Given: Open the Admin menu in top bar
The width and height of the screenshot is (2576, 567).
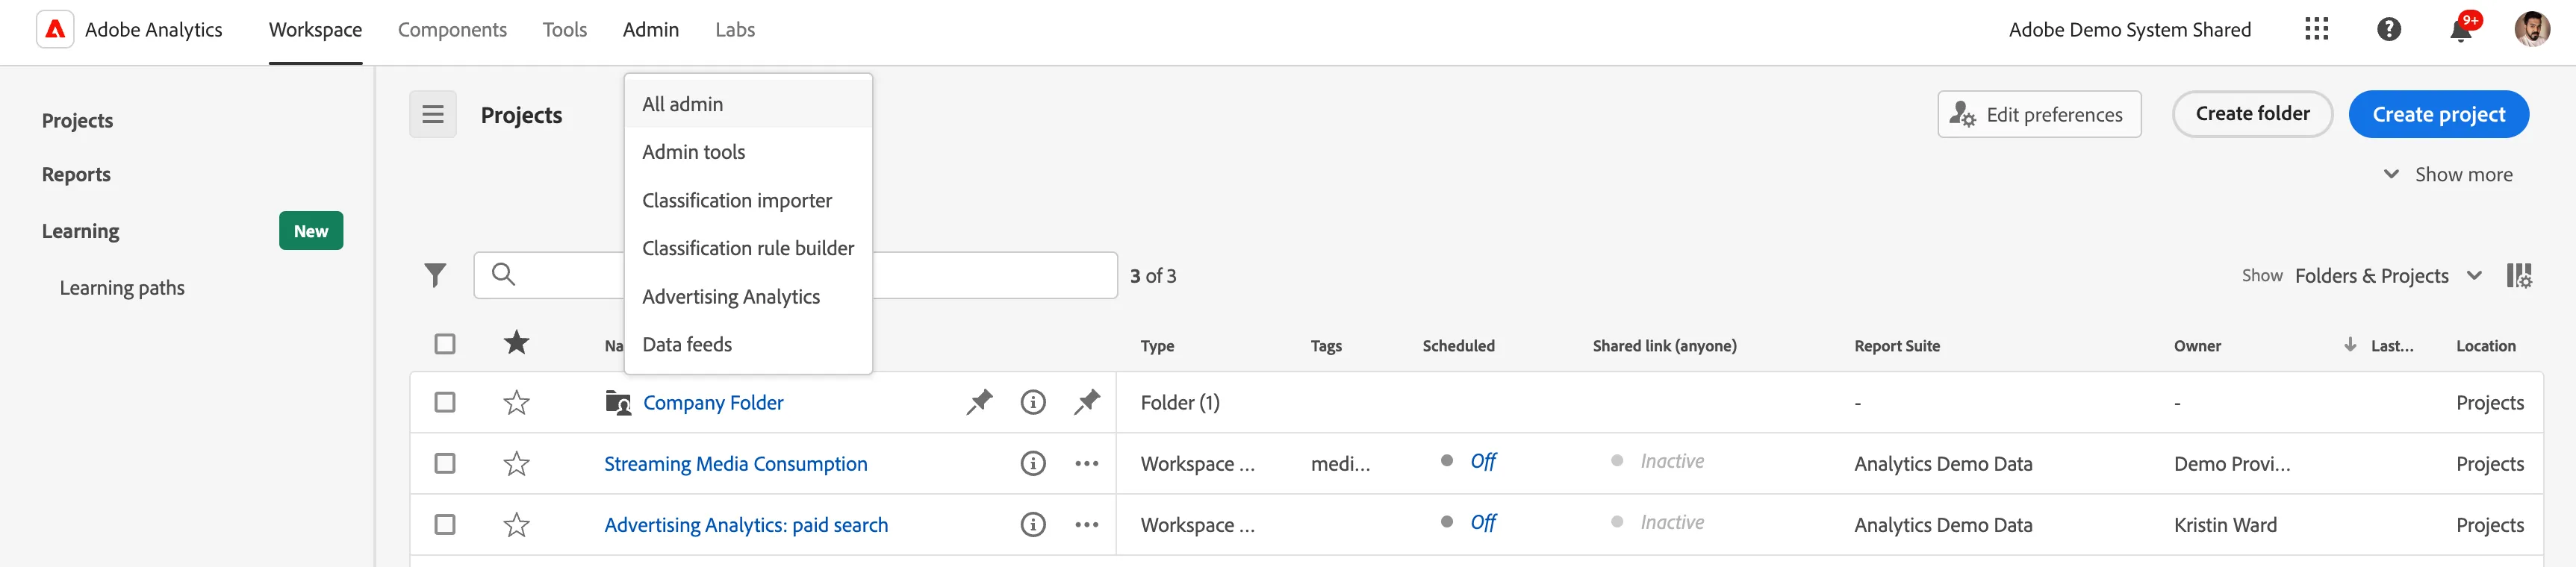Looking at the screenshot, I should click(x=651, y=30).
